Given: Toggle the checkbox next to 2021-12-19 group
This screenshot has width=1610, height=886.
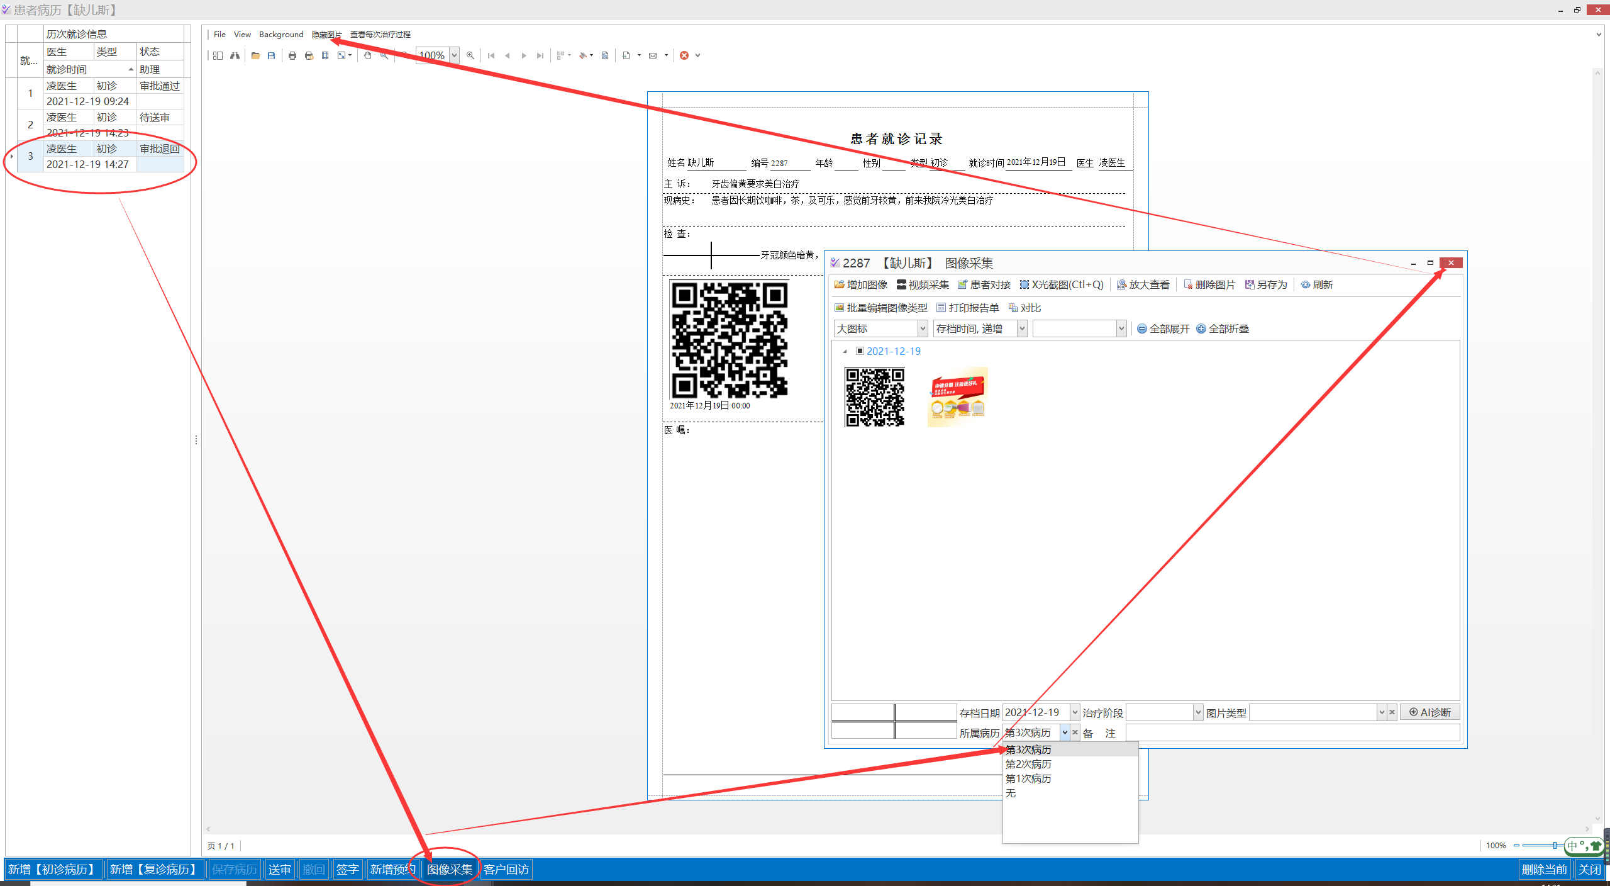Looking at the screenshot, I should tap(860, 350).
